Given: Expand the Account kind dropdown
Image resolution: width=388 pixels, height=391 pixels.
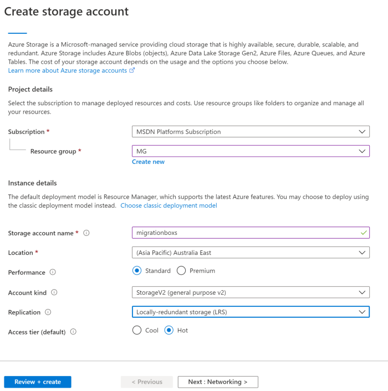Looking at the screenshot, I should [x=251, y=292].
